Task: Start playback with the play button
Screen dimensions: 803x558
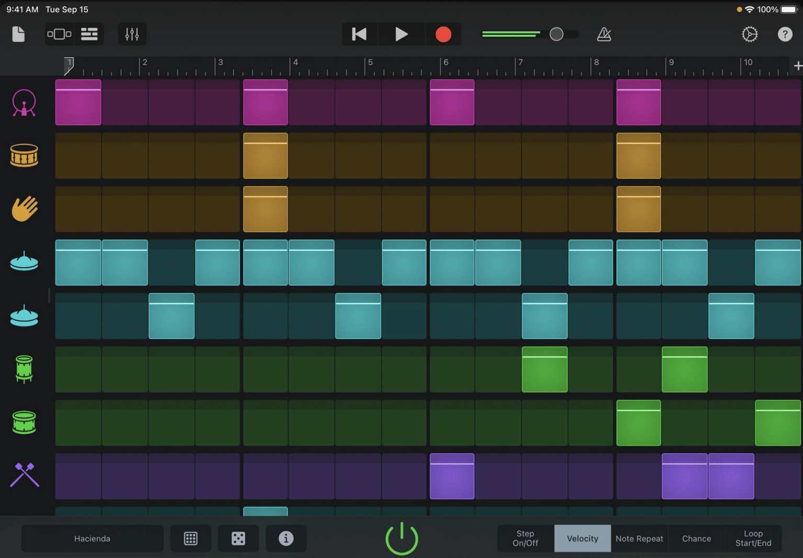Action: pos(401,34)
